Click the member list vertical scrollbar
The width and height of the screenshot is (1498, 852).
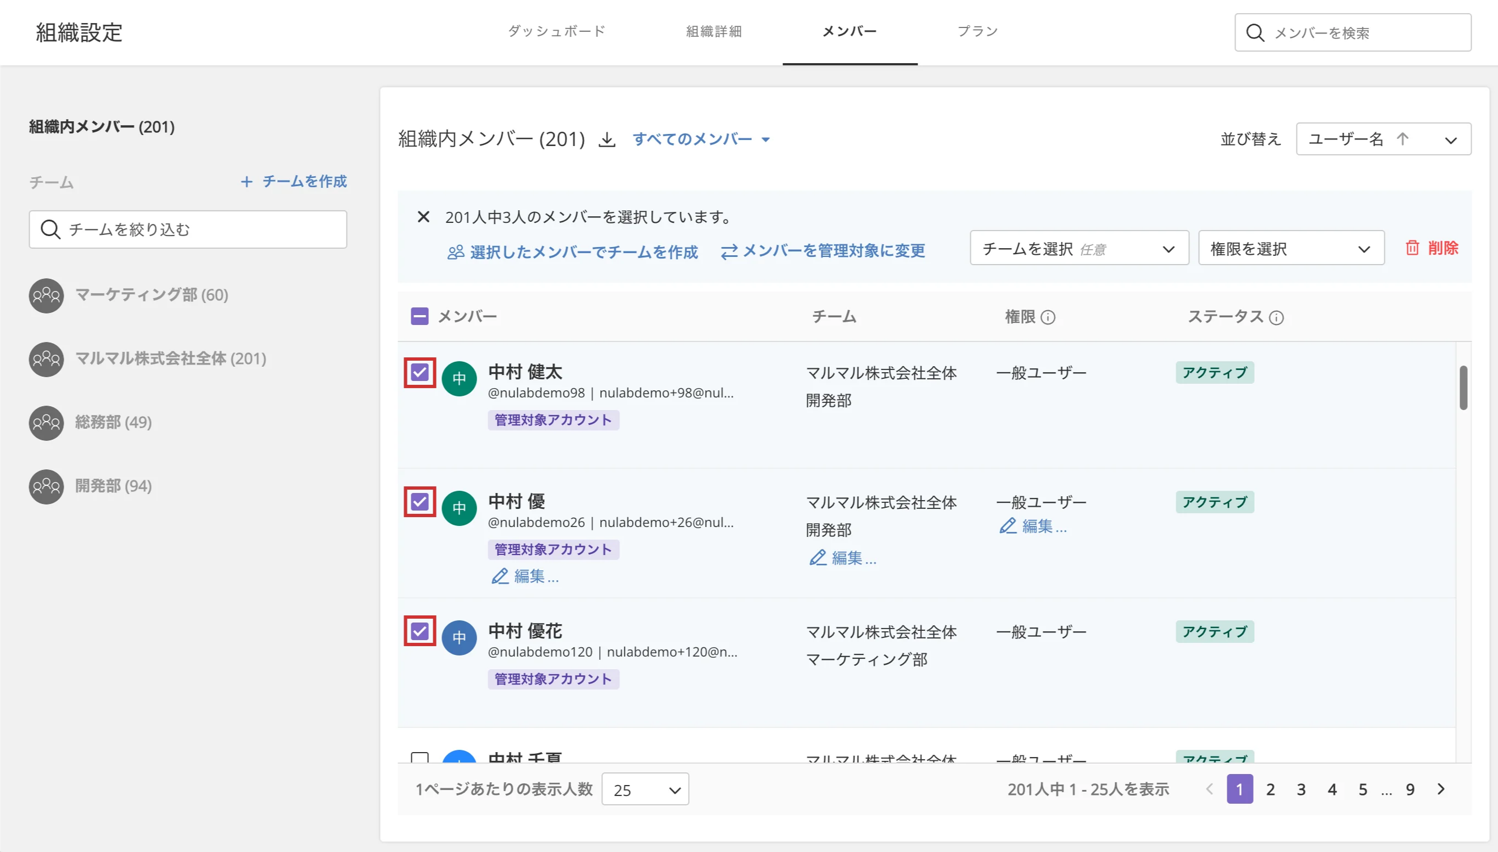pyautogui.click(x=1463, y=388)
